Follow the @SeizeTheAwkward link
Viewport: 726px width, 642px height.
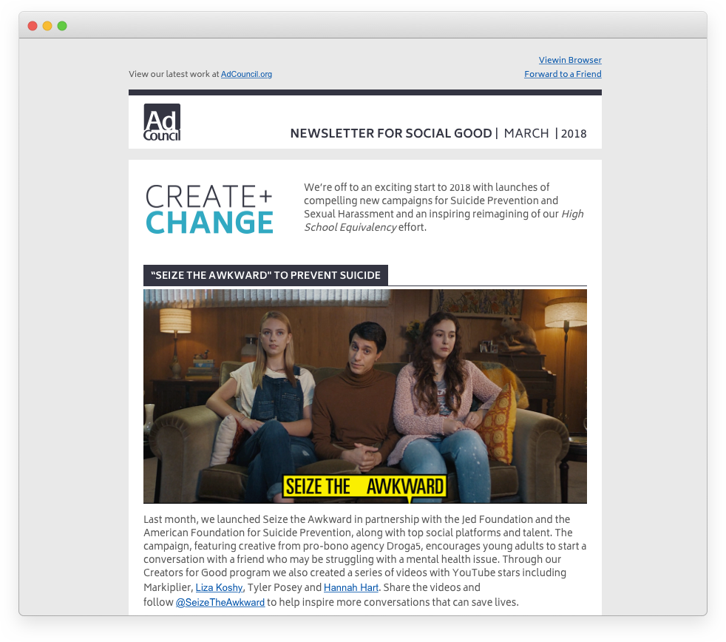pyautogui.click(x=220, y=602)
